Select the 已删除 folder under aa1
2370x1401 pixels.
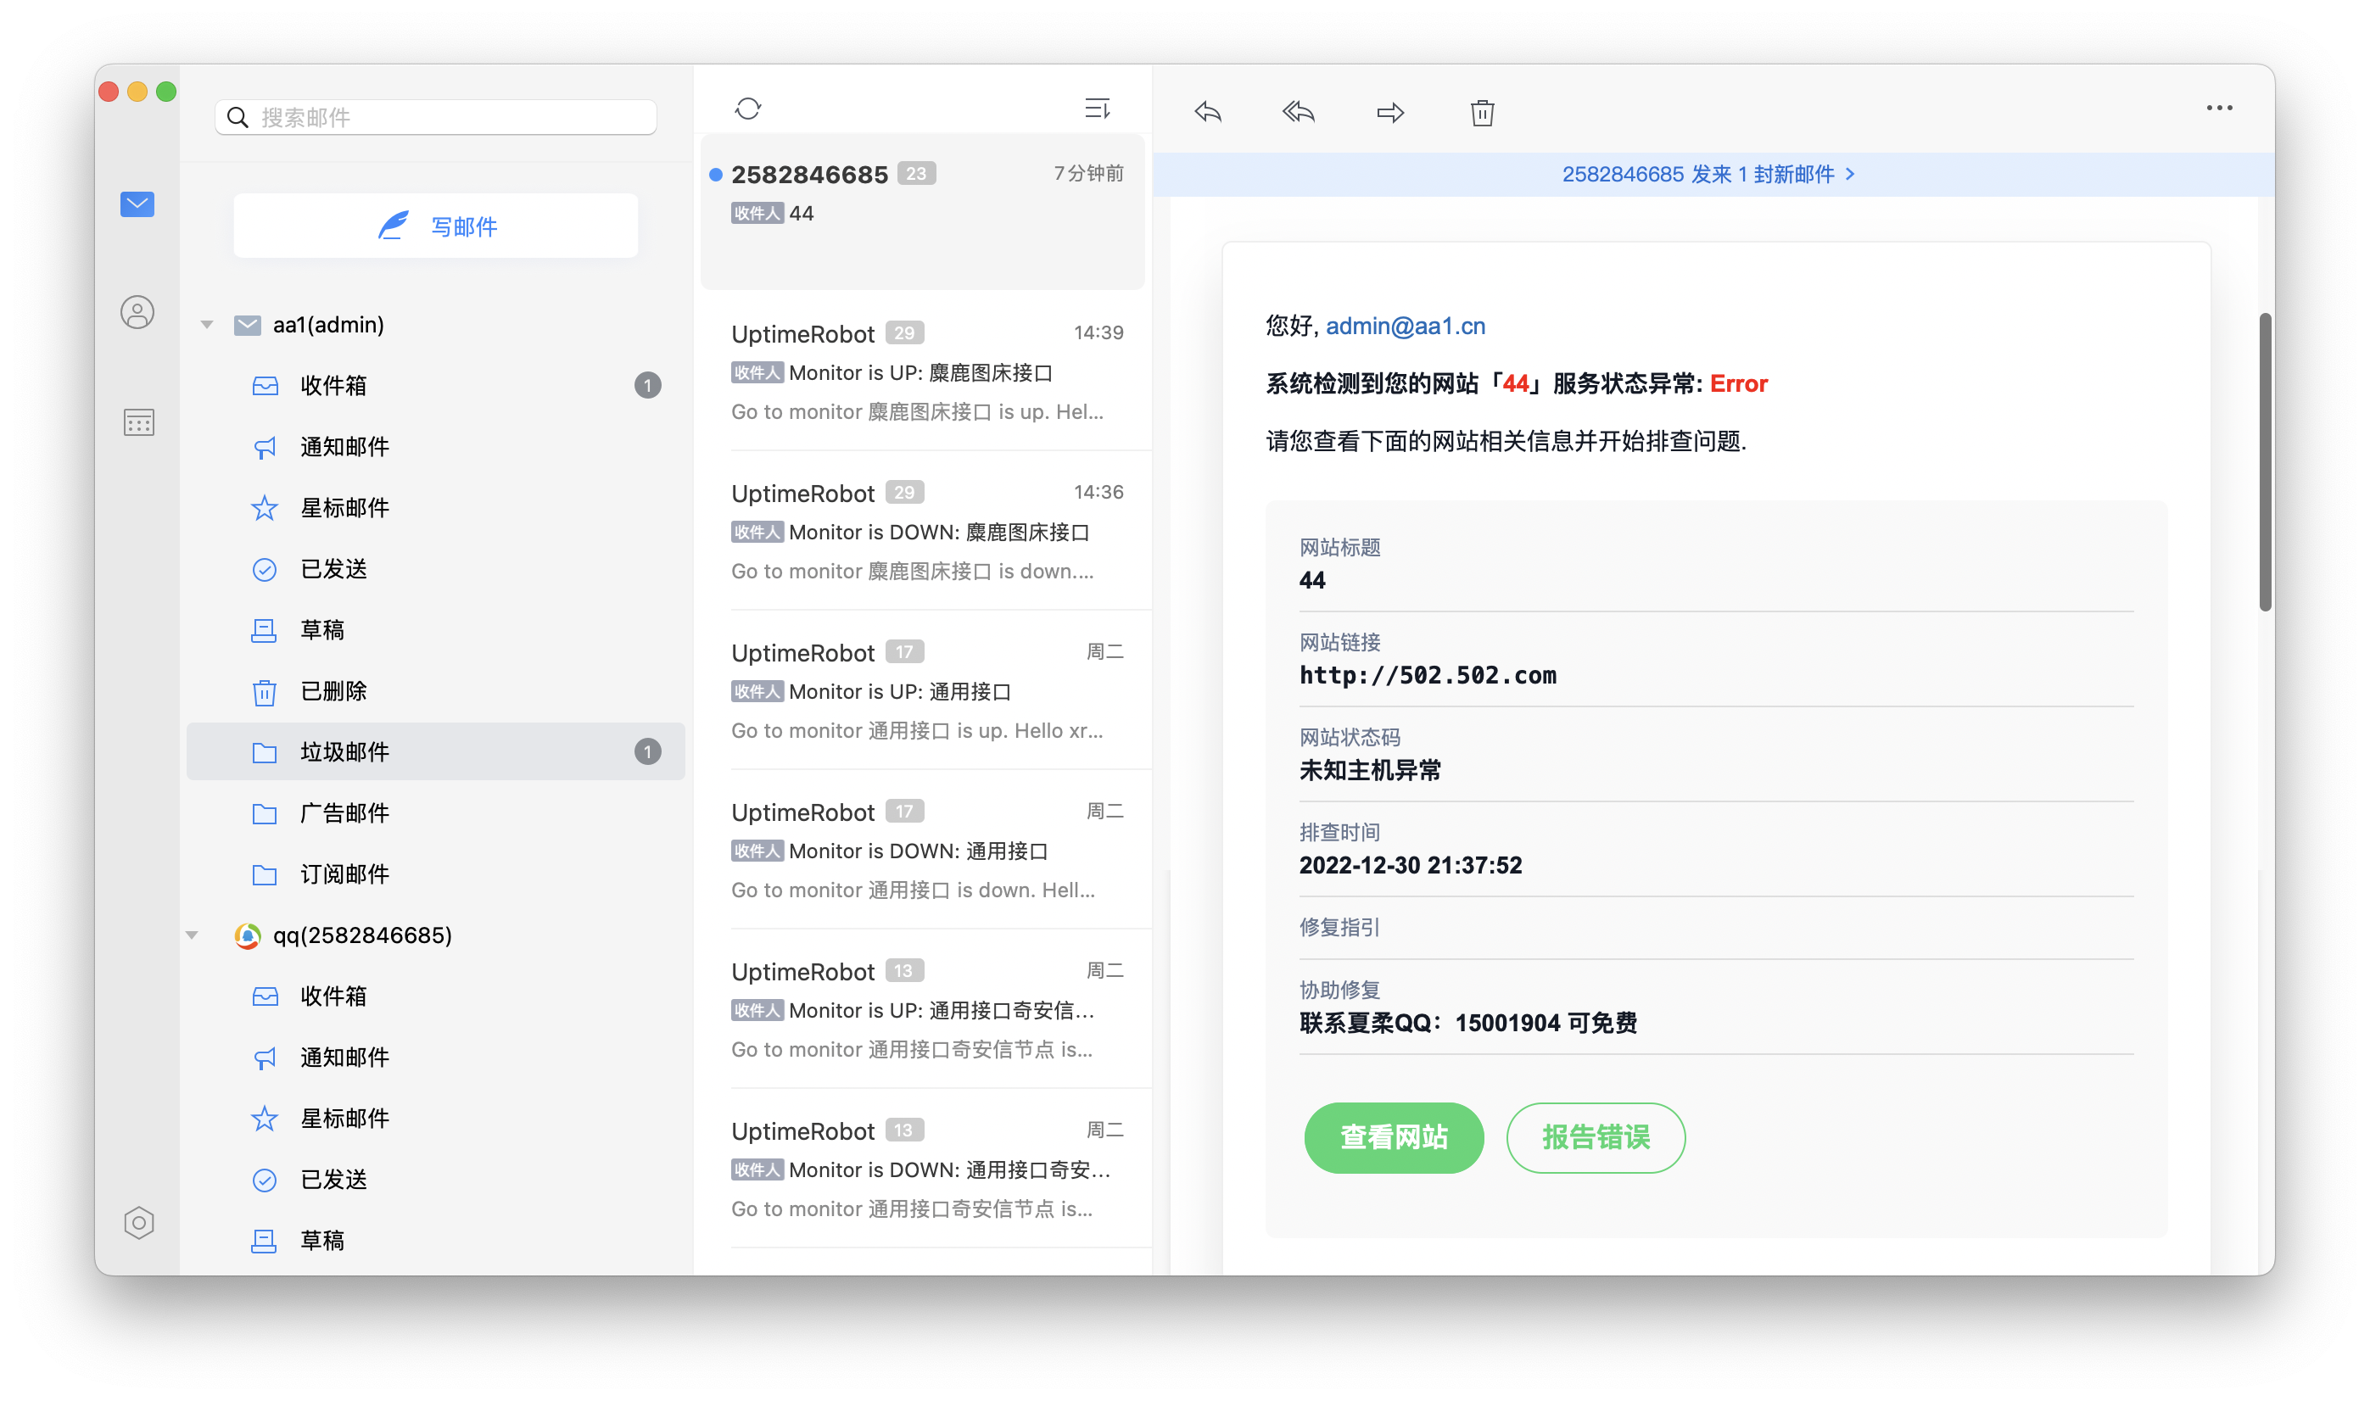tap(333, 691)
